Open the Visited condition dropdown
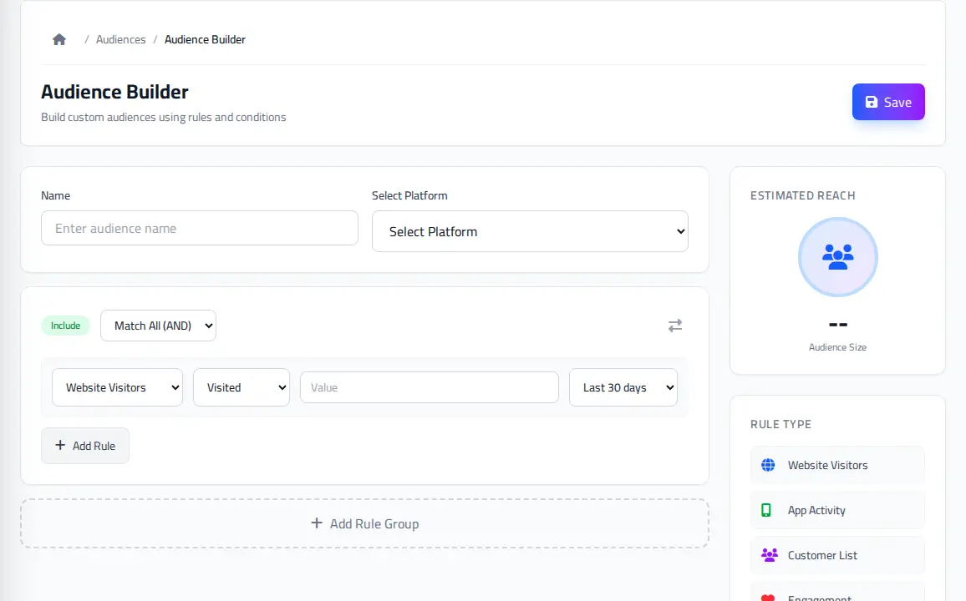 (241, 387)
